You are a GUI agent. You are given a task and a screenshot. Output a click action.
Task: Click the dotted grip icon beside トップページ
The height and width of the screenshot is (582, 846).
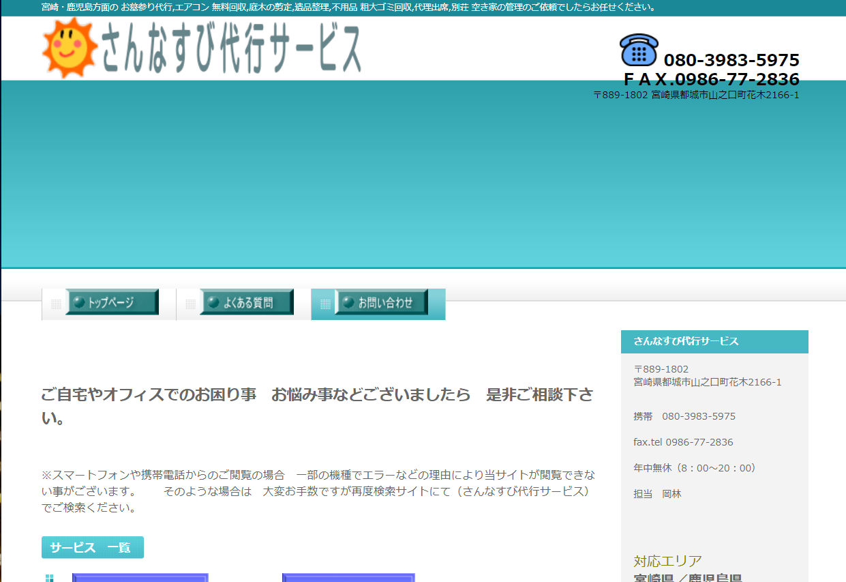pyautogui.click(x=56, y=304)
